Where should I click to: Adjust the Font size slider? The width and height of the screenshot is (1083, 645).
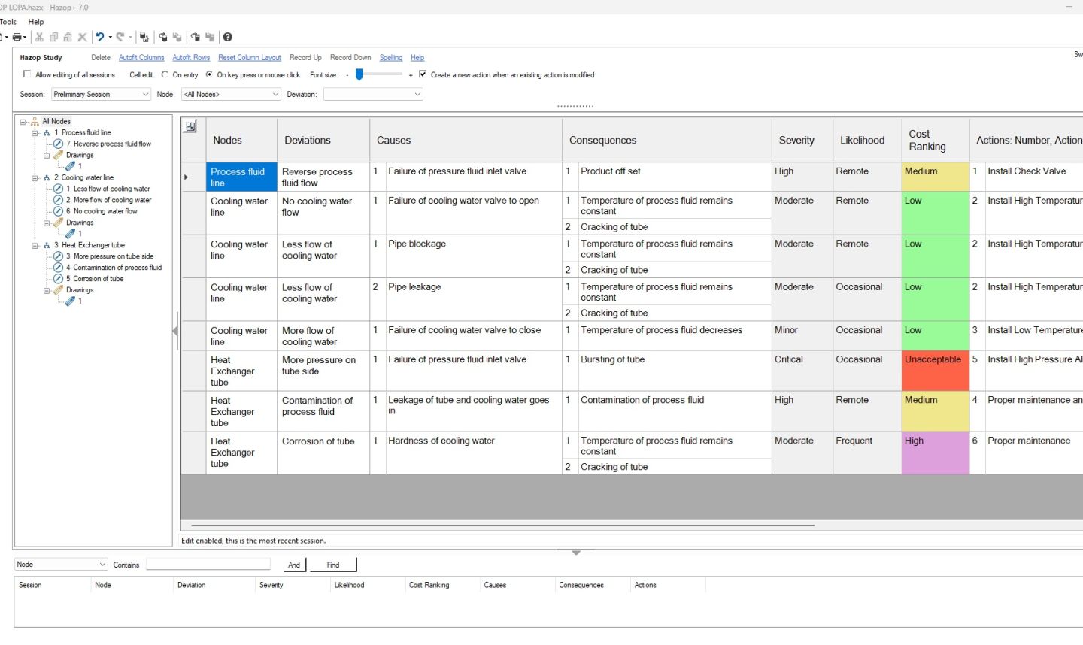[359, 74]
